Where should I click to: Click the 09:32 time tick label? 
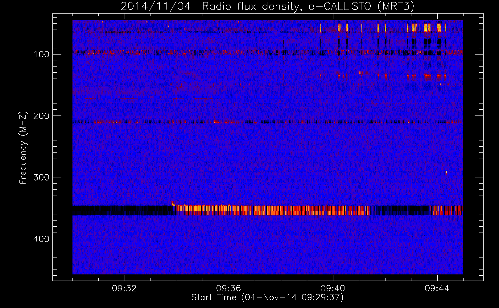pos(124,289)
